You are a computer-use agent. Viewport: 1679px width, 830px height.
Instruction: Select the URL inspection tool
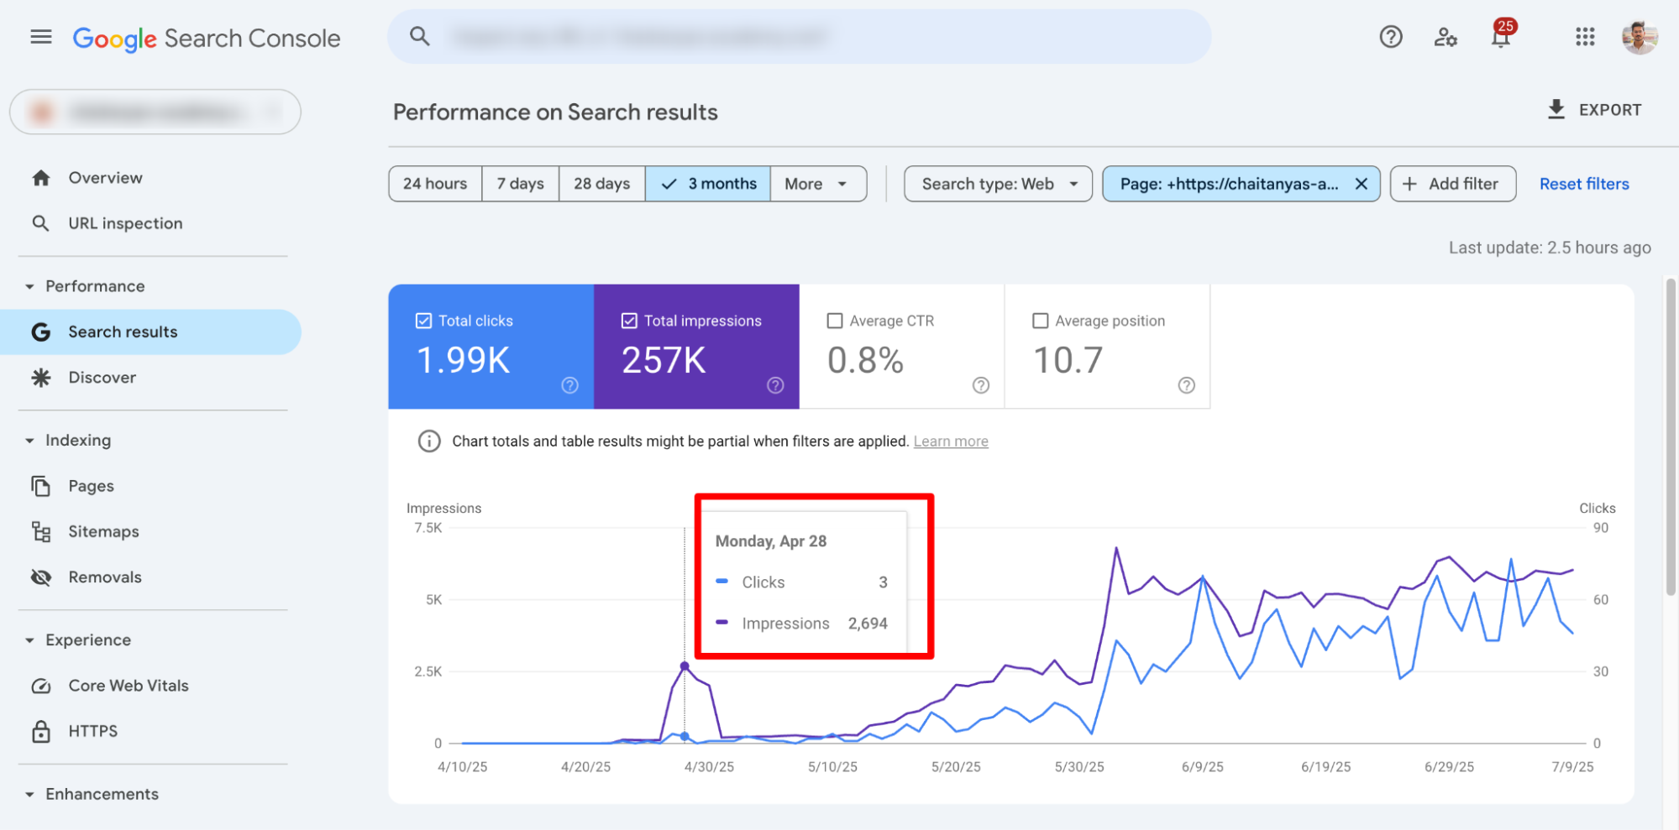click(124, 222)
